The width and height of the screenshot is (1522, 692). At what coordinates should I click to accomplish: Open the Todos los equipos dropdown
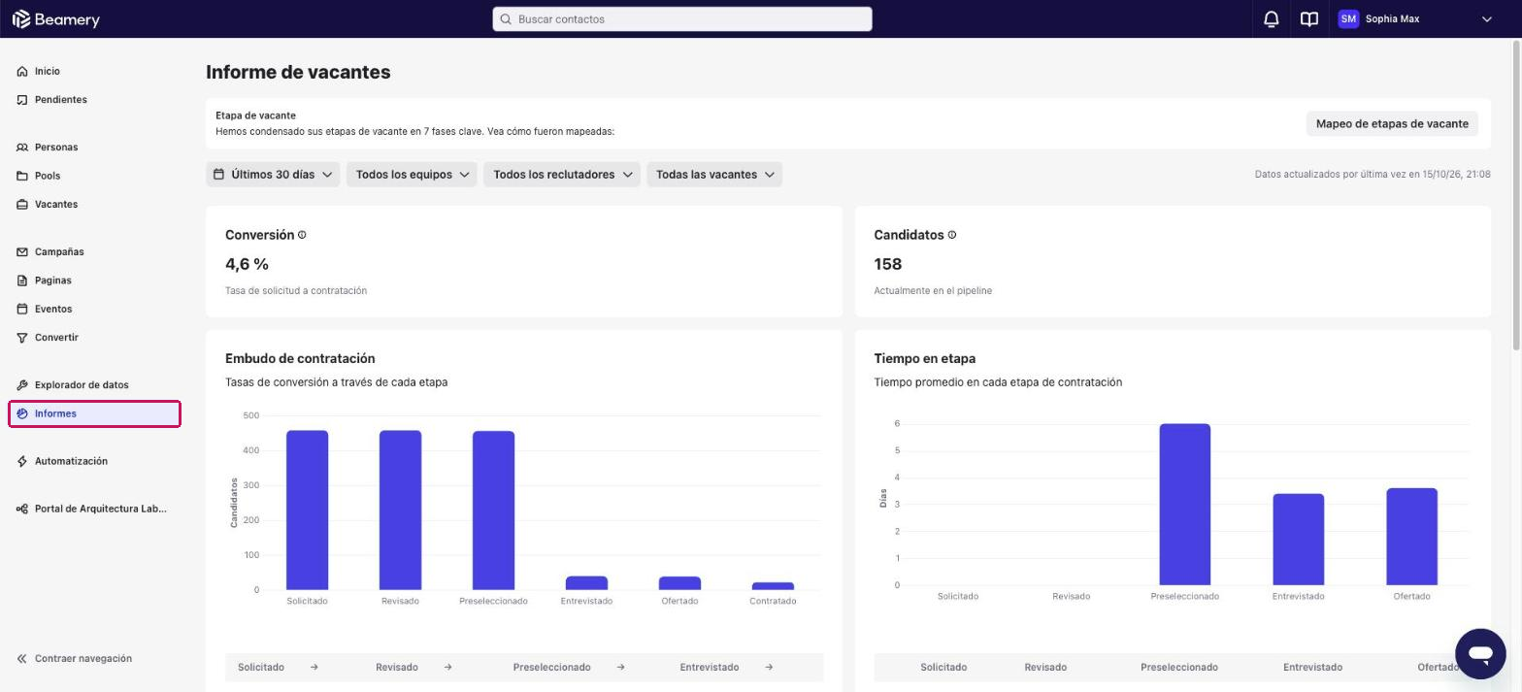[412, 175]
